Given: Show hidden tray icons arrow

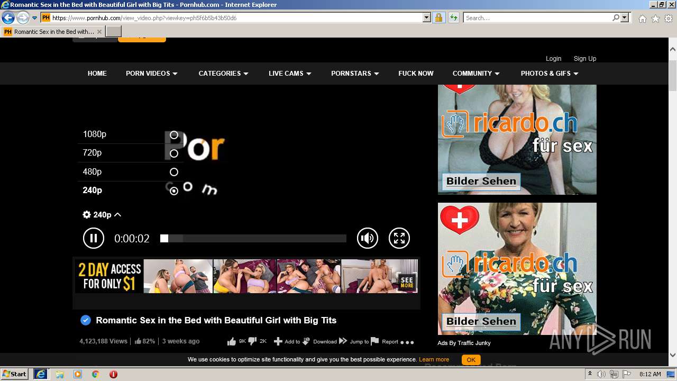Looking at the screenshot, I should click(x=590, y=374).
